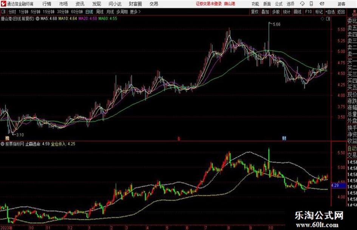This screenshot has height=230, width=357.
Task: Click the MA10: 4.64 label
Action: point(68,19)
